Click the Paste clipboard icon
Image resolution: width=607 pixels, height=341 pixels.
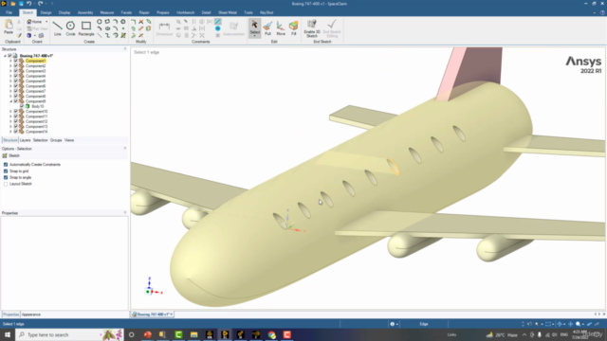(x=9, y=26)
